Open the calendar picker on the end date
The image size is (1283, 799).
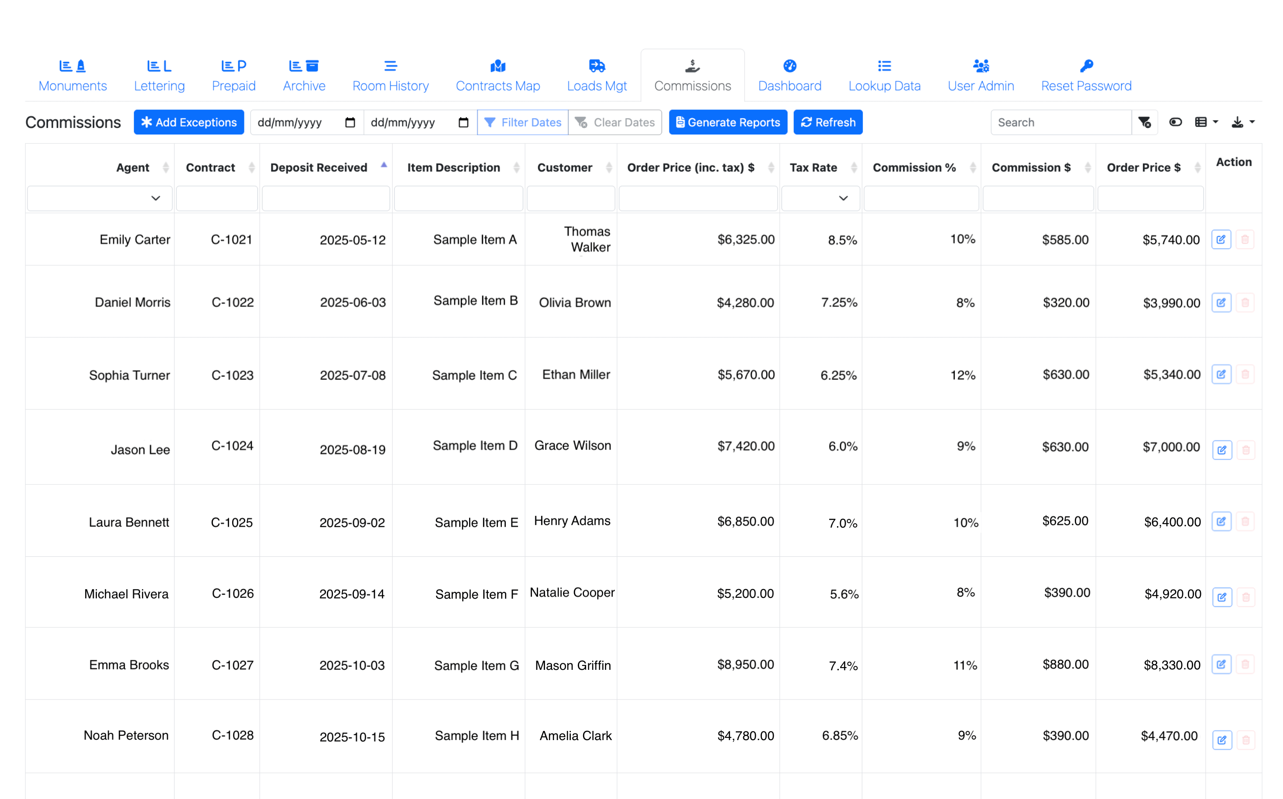pyautogui.click(x=463, y=122)
